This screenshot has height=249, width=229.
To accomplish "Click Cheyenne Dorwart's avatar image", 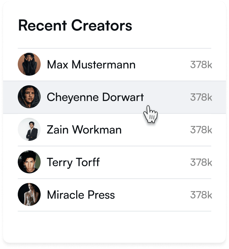I will point(29,97).
